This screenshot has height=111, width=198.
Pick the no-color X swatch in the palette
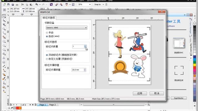[195, 24]
